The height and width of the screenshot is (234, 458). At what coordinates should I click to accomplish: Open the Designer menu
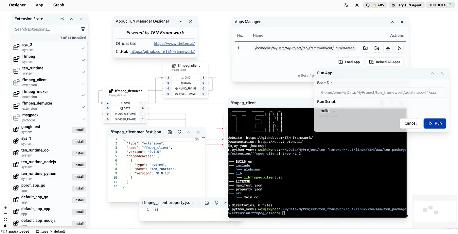pos(17,5)
